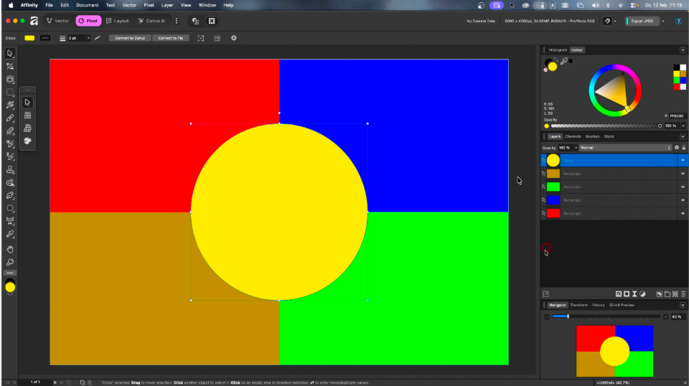Image resolution: width=689 pixels, height=386 pixels.
Task: Open the layer settings gear icon
Action: tap(675, 147)
